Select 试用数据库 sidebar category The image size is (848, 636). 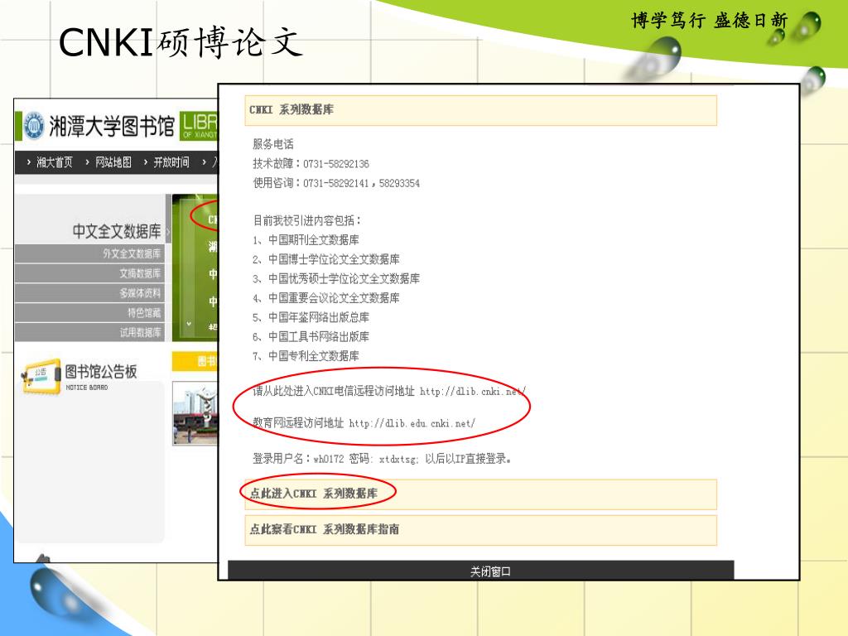point(89,332)
